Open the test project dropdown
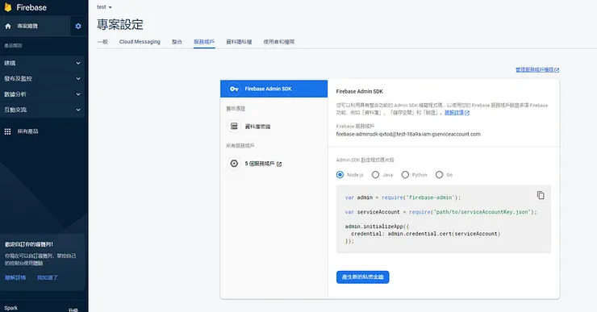This screenshot has width=597, height=312. tap(104, 7)
